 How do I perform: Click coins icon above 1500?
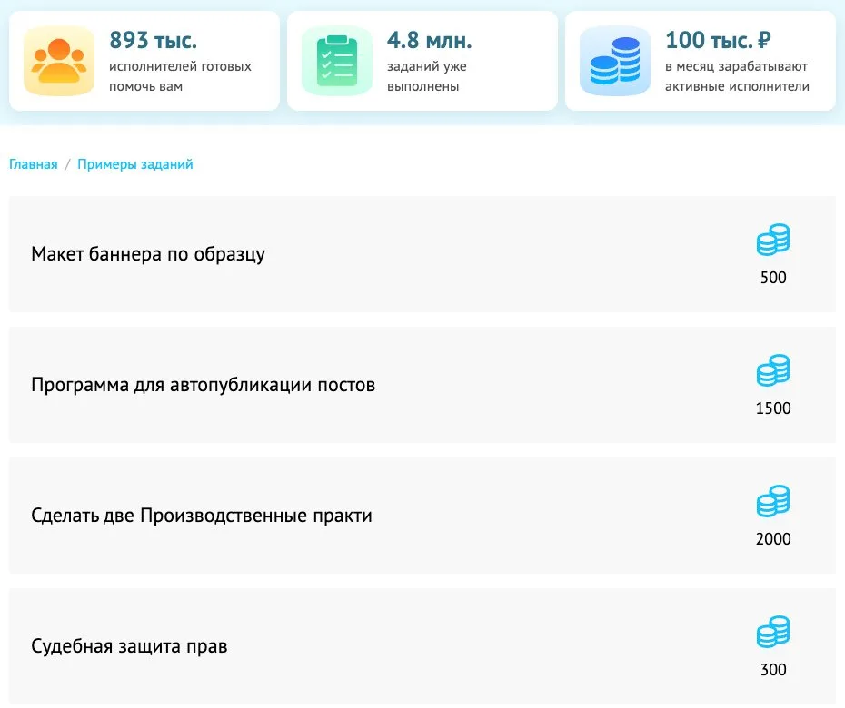pyautogui.click(x=773, y=370)
